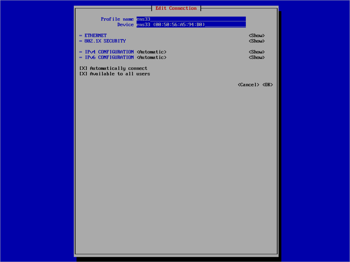The height and width of the screenshot is (262, 350).
Task: Select the ETHERNET section heading text
Action: (96, 36)
